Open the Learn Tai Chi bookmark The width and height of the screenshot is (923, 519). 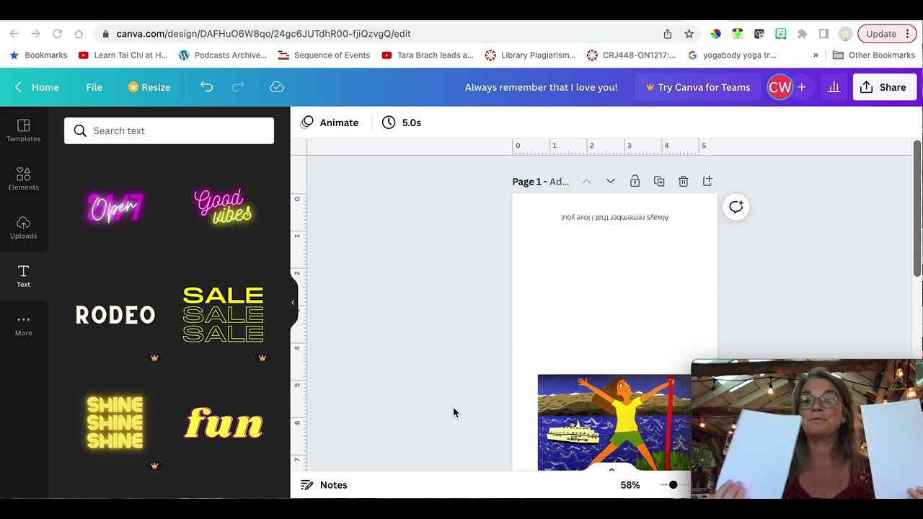(123, 55)
